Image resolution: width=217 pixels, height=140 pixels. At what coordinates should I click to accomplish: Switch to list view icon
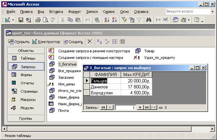pos(115,41)
